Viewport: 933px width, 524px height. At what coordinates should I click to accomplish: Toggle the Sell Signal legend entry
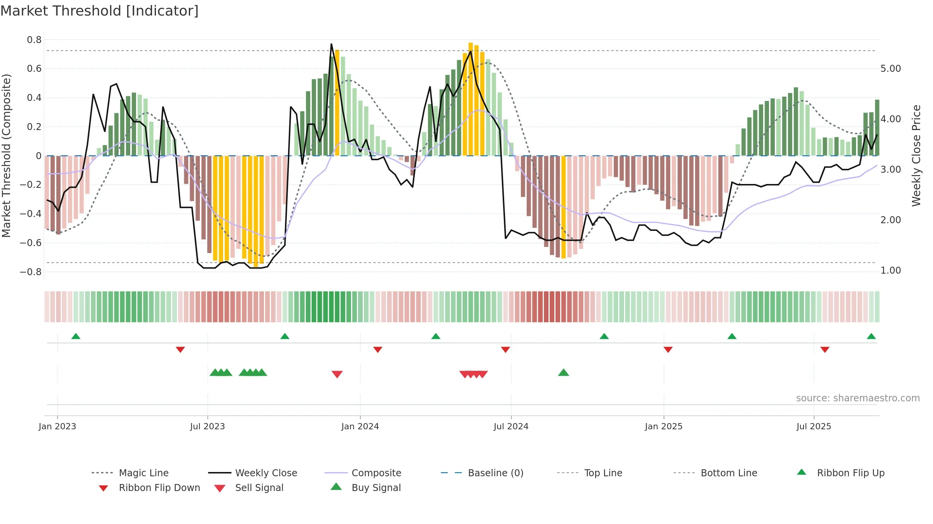click(249, 488)
